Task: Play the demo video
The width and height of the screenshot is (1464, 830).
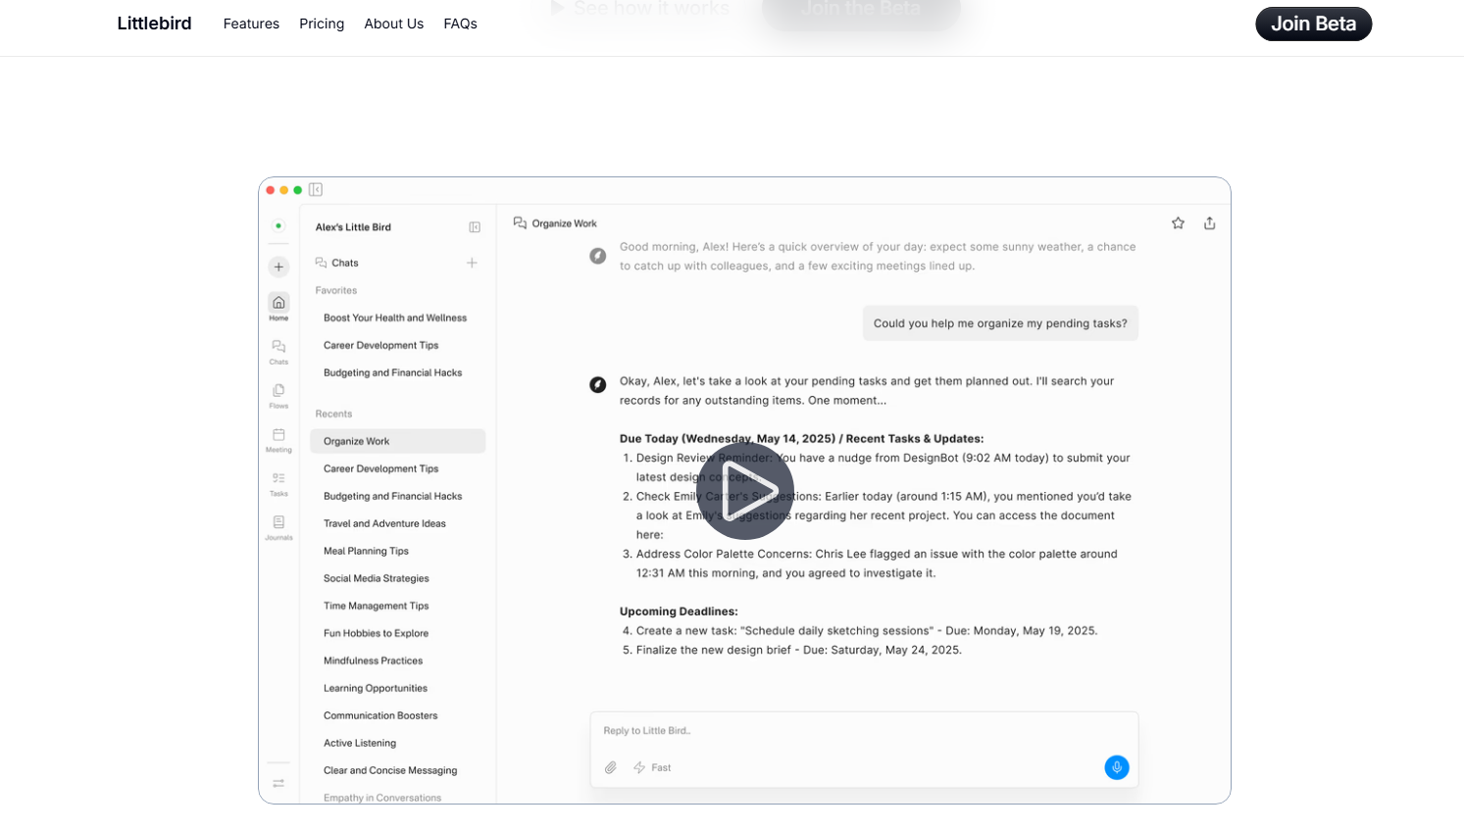Action: tap(744, 490)
